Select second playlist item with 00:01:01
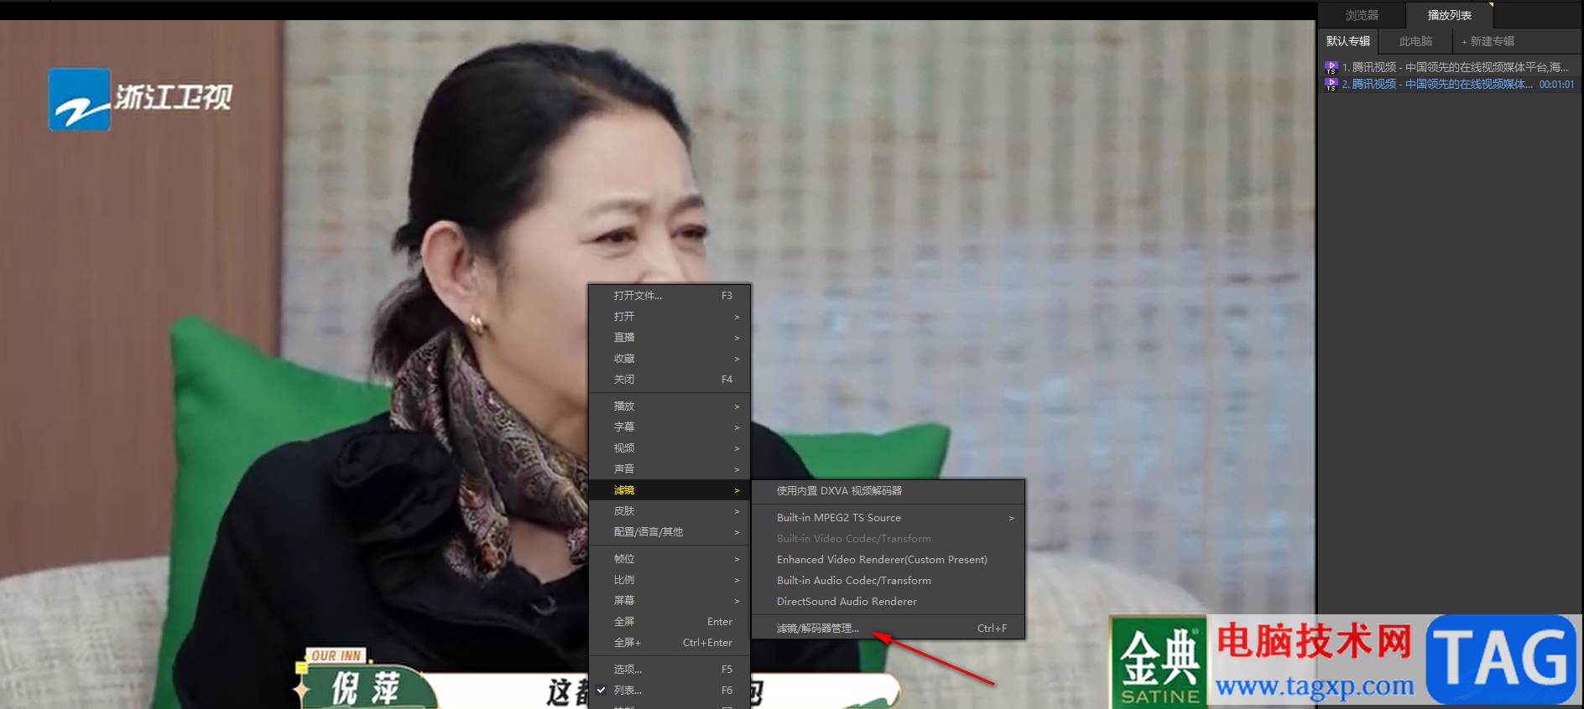This screenshot has width=1584, height=709. (x=1449, y=84)
